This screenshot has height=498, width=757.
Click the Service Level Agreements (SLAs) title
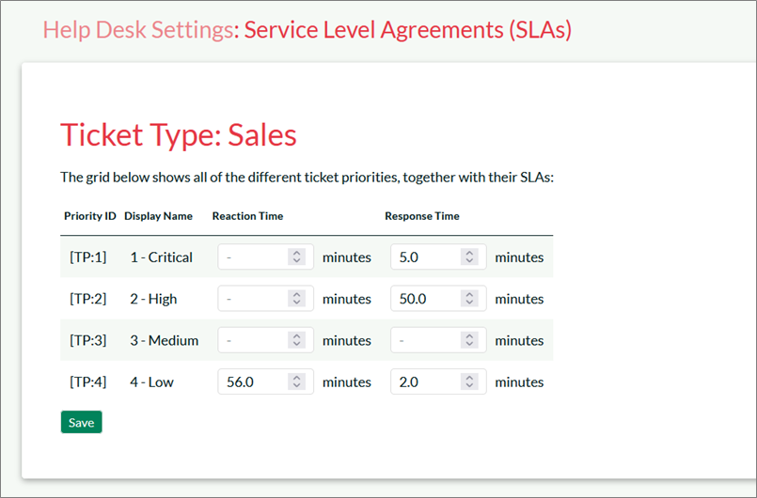[408, 30]
